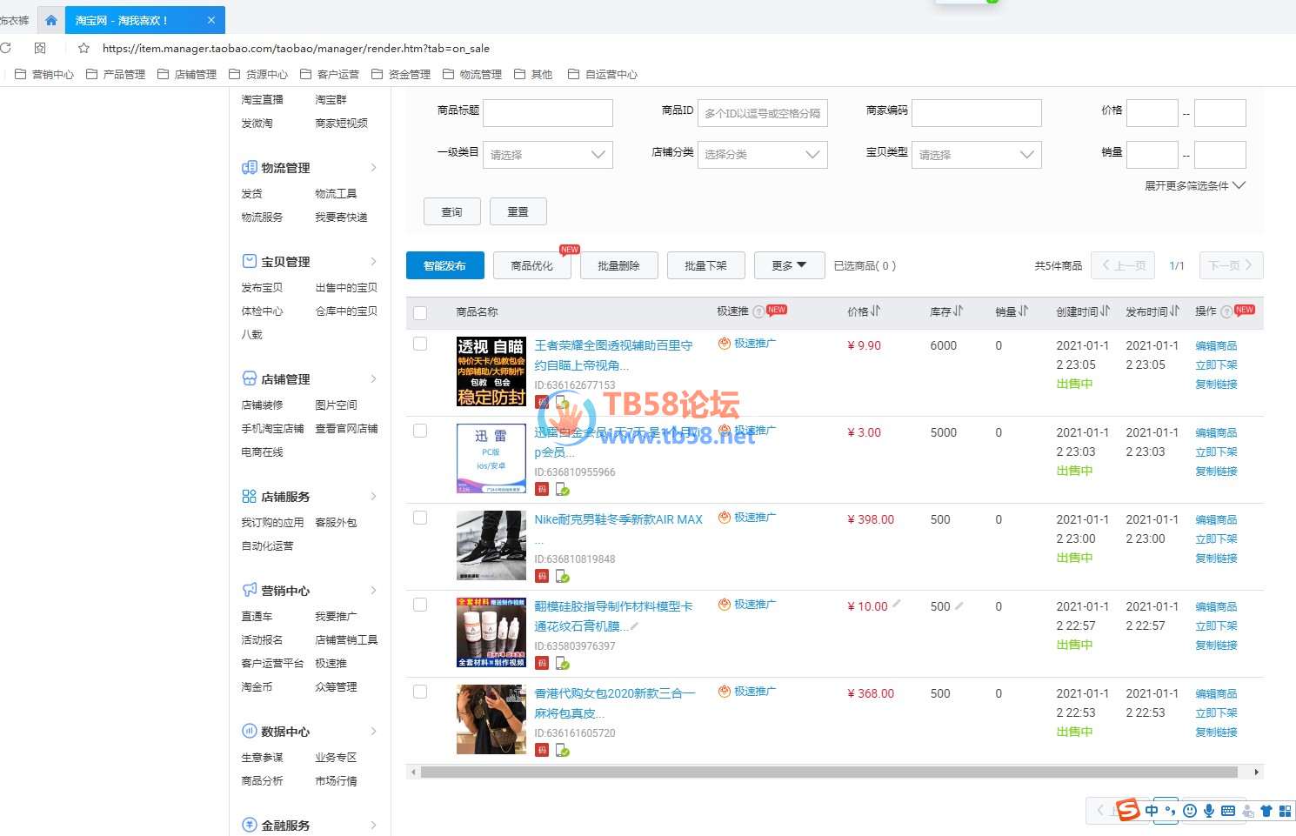
Task: Click edit pencil next to ¥10.00 price
Action: tap(896, 604)
